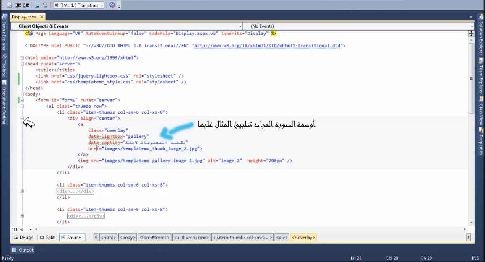Switch to Split view

coord(47,237)
